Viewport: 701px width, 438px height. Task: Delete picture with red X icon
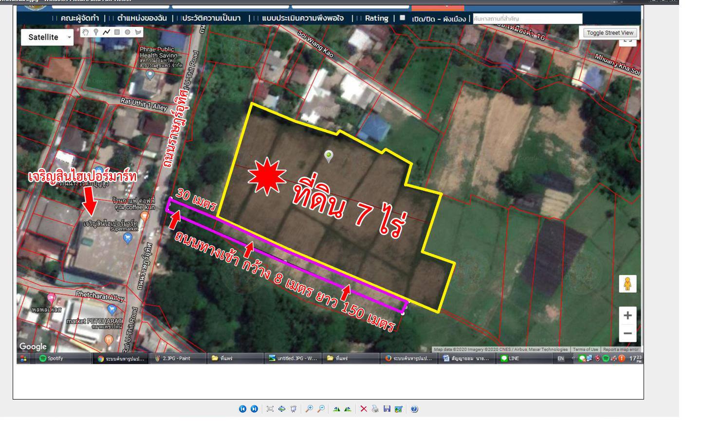click(364, 409)
